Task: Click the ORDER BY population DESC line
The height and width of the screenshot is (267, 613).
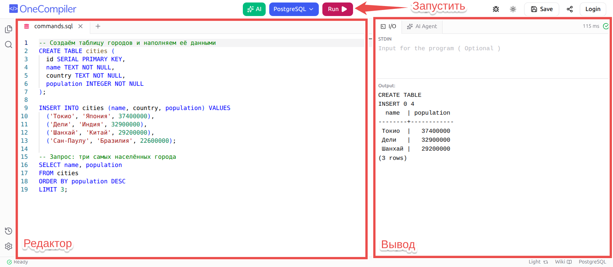Action: click(82, 181)
